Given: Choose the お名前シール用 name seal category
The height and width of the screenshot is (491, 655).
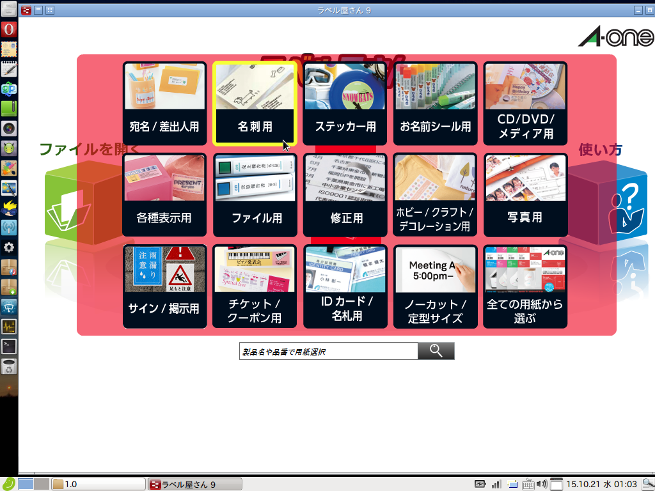Looking at the screenshot, I should pyautogui.click(x=435, y=104).
